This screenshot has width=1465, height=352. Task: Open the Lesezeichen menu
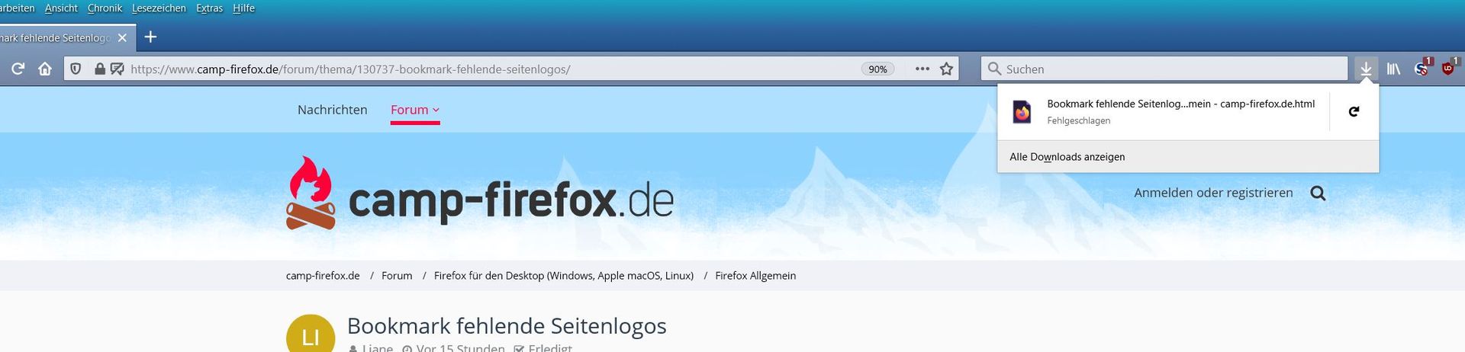[159, 8]
